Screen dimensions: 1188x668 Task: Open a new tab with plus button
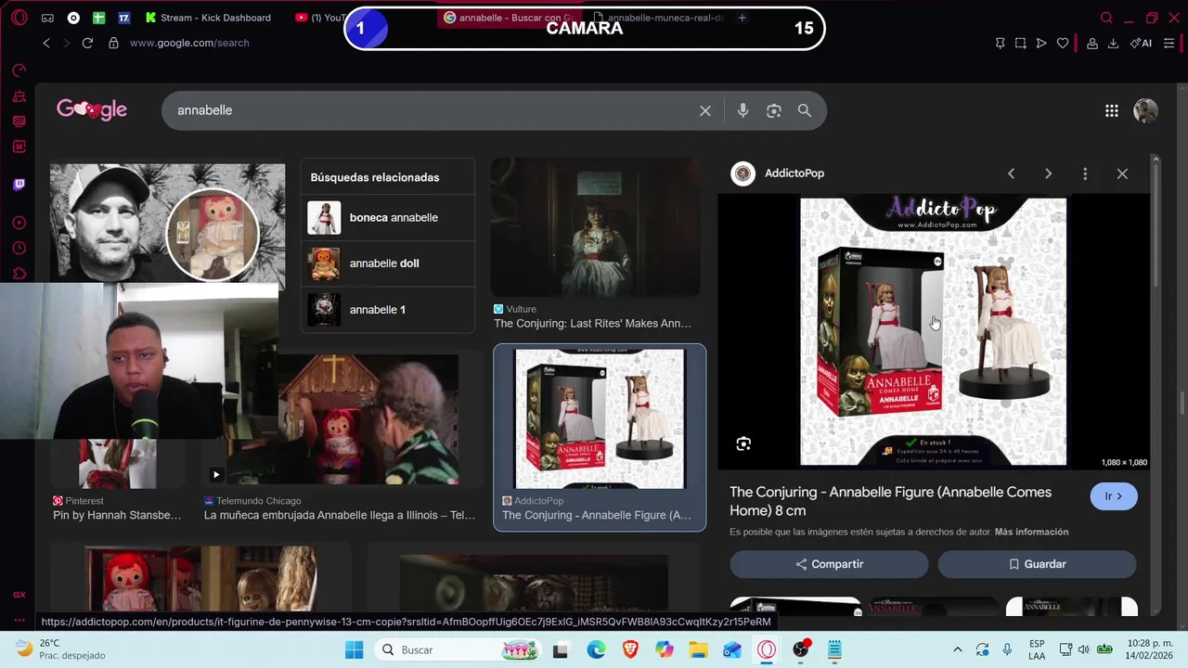click(742, 18)
